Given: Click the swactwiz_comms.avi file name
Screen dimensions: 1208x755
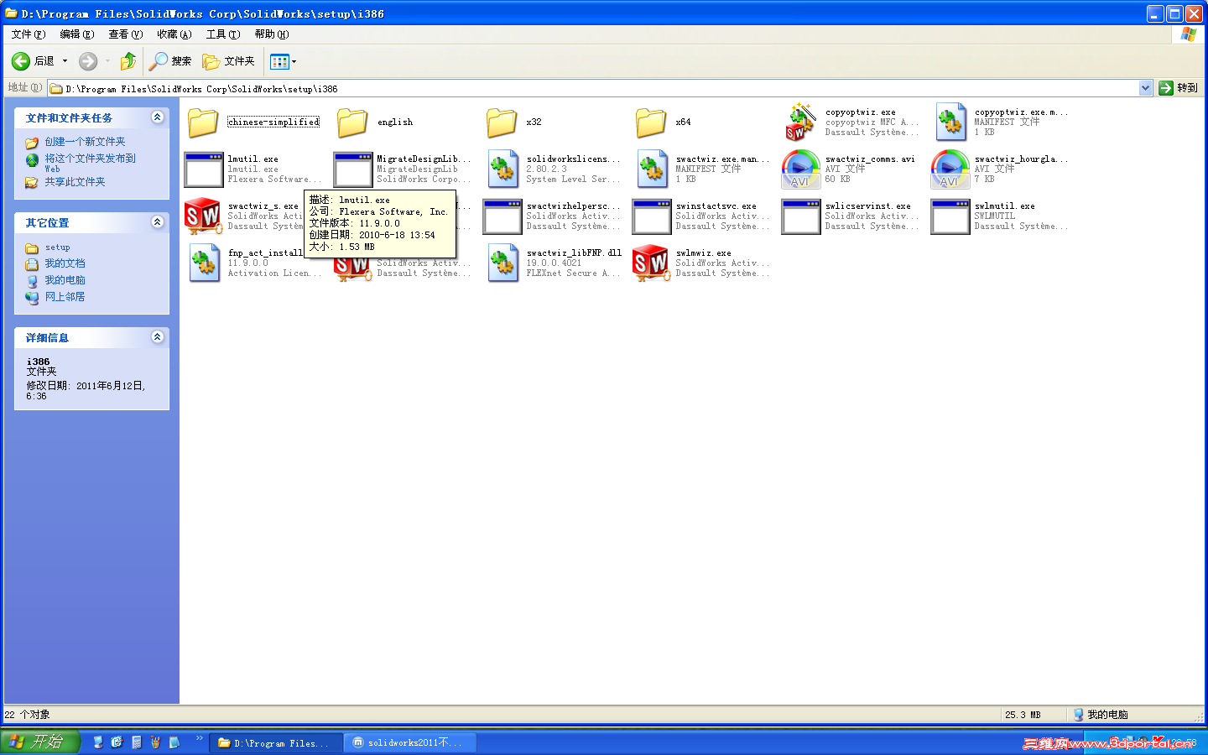Looking at the screenshot, I should [x=870, y=159].
